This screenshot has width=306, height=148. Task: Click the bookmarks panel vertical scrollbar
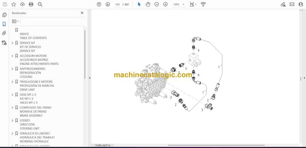pyautogui.click(x=85, y=54)
